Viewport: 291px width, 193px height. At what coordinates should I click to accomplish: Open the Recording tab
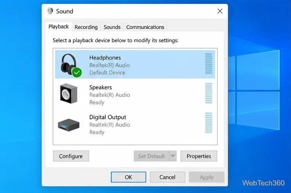tap(86, 27)
